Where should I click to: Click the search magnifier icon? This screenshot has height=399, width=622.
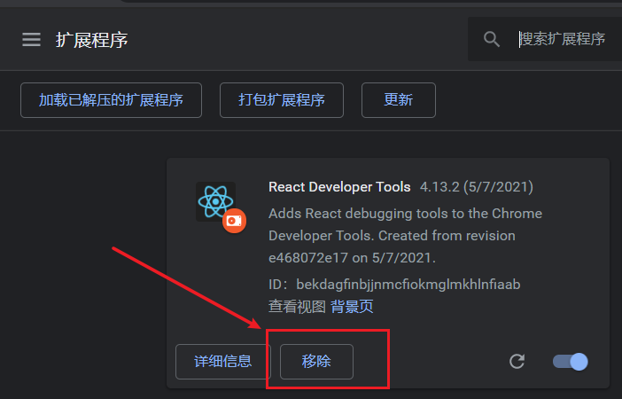click(x=492, y=39)
